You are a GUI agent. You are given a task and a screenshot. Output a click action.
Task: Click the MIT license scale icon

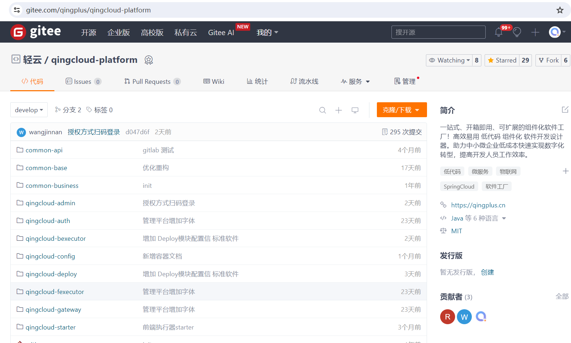tap(443, 231)
